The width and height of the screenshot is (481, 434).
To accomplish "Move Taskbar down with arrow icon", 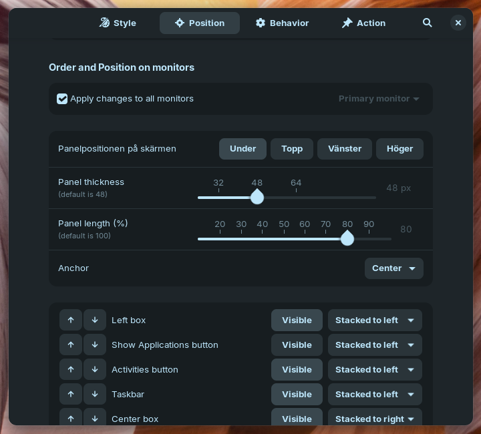I will pyautogui.click(x=95, y=394).
